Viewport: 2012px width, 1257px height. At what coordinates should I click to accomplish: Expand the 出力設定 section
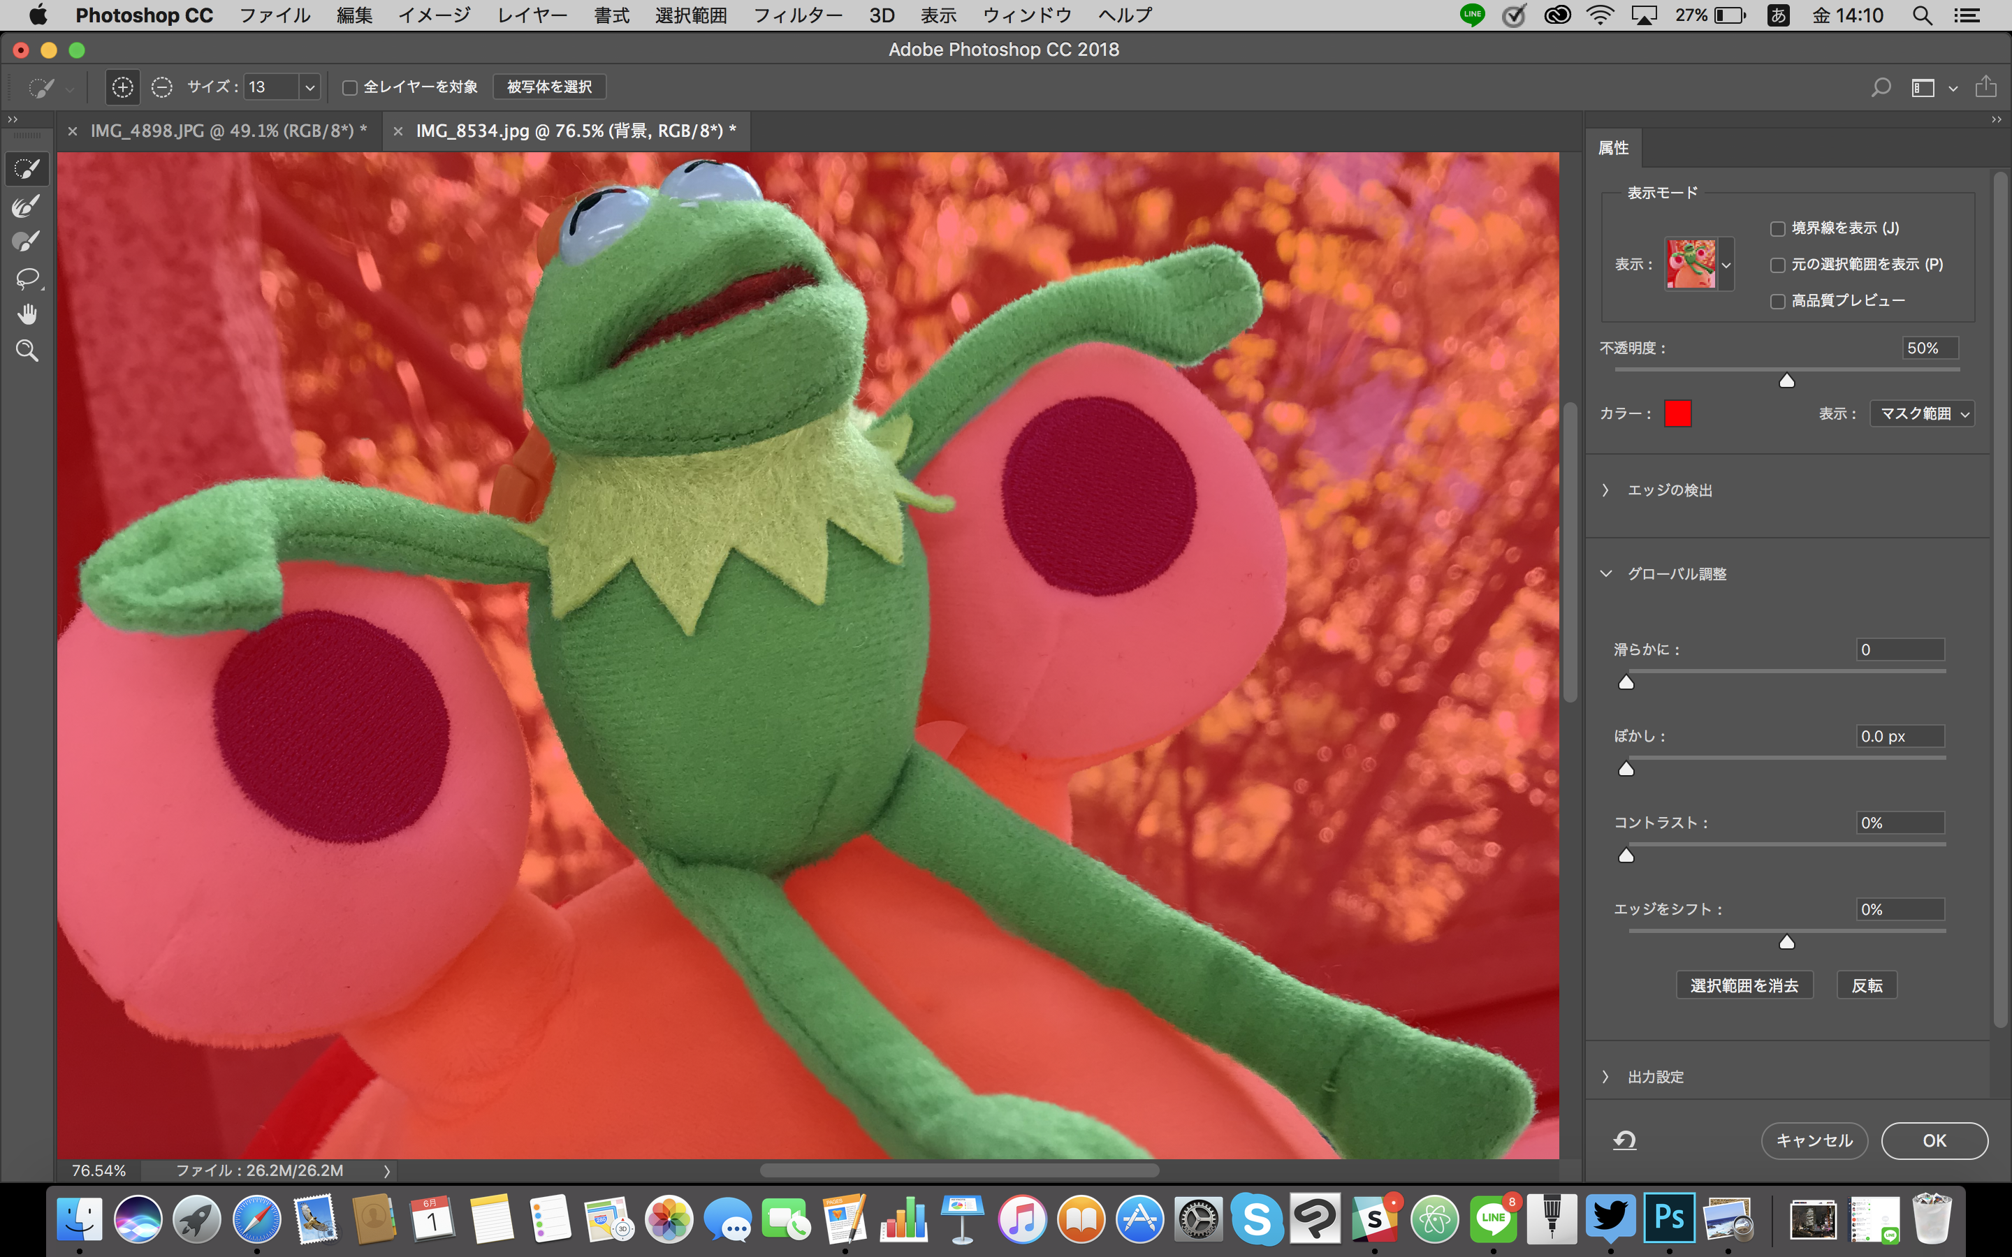(1605, 1077)
